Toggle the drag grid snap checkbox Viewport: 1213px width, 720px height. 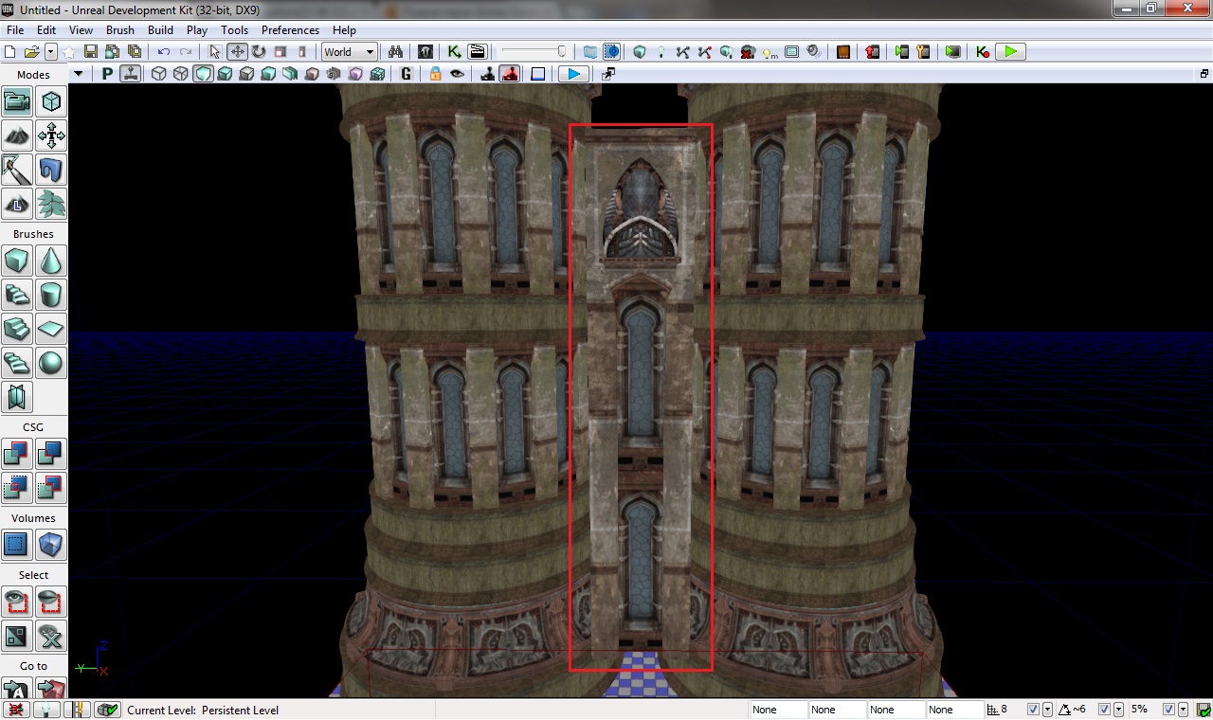(x=1033, y=710)
